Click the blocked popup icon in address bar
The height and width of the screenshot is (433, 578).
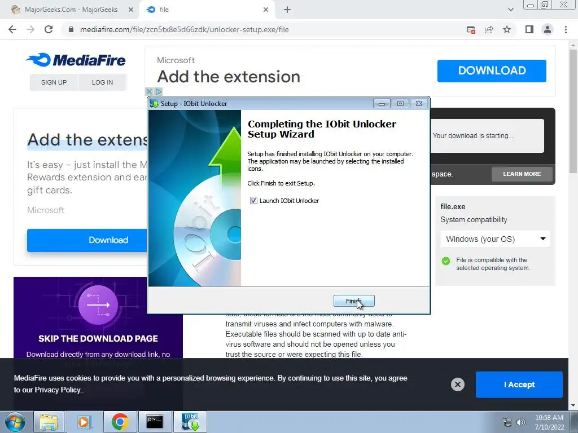(471, 29)
